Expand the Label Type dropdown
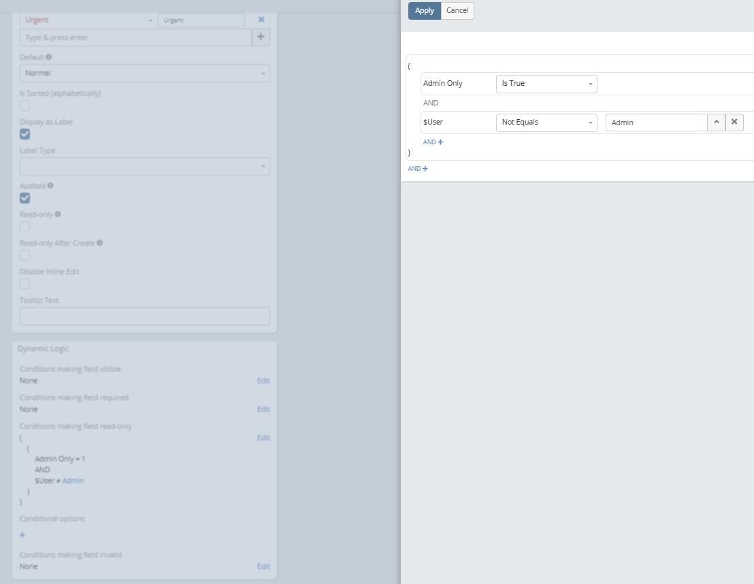754x584 pixels. click(144, 166)
